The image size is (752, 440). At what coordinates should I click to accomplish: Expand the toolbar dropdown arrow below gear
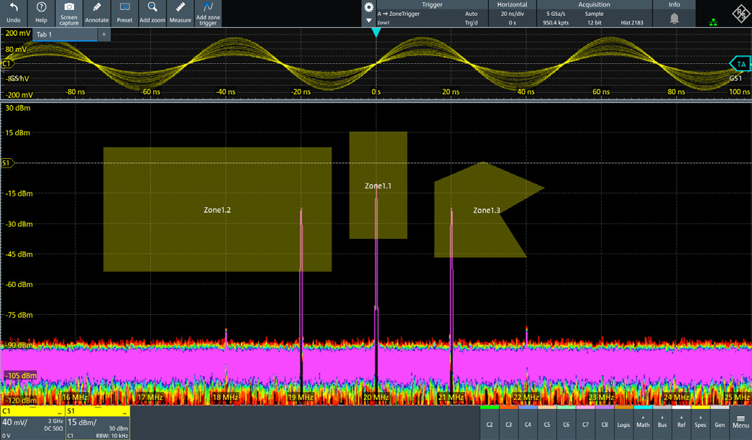click(369, 21)
